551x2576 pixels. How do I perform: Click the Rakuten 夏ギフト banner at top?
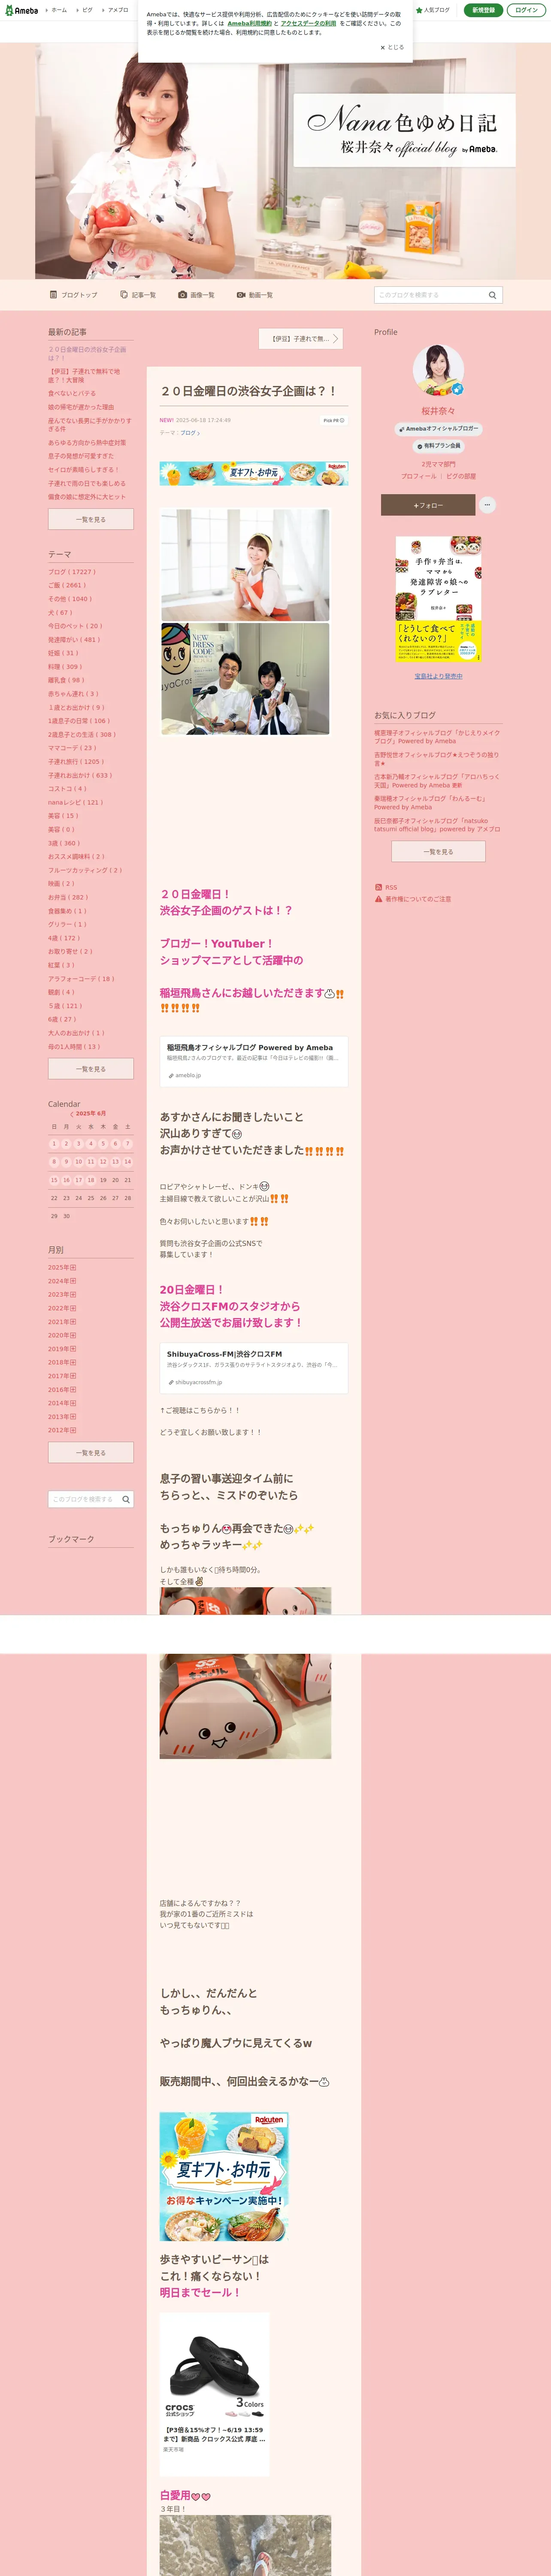254,473
